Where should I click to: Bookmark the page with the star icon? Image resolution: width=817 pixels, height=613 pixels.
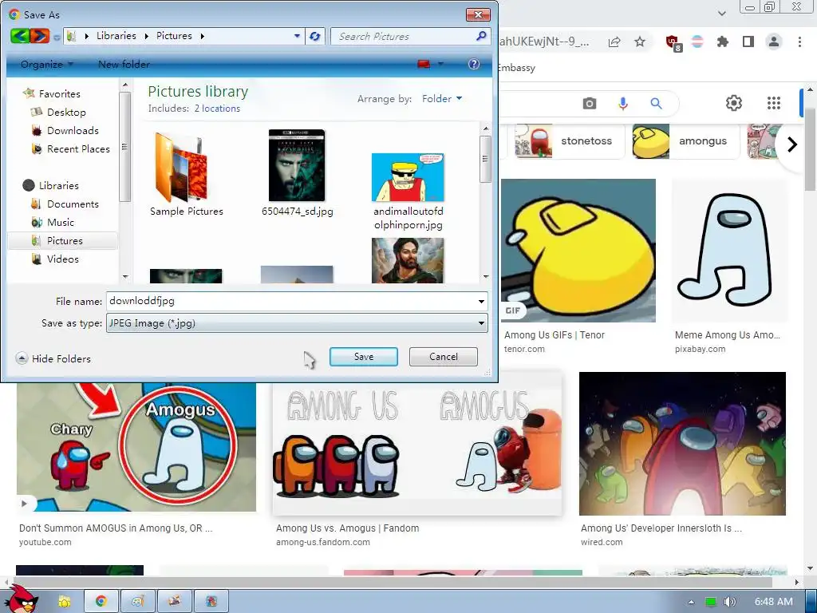click(x=640, y=42)
